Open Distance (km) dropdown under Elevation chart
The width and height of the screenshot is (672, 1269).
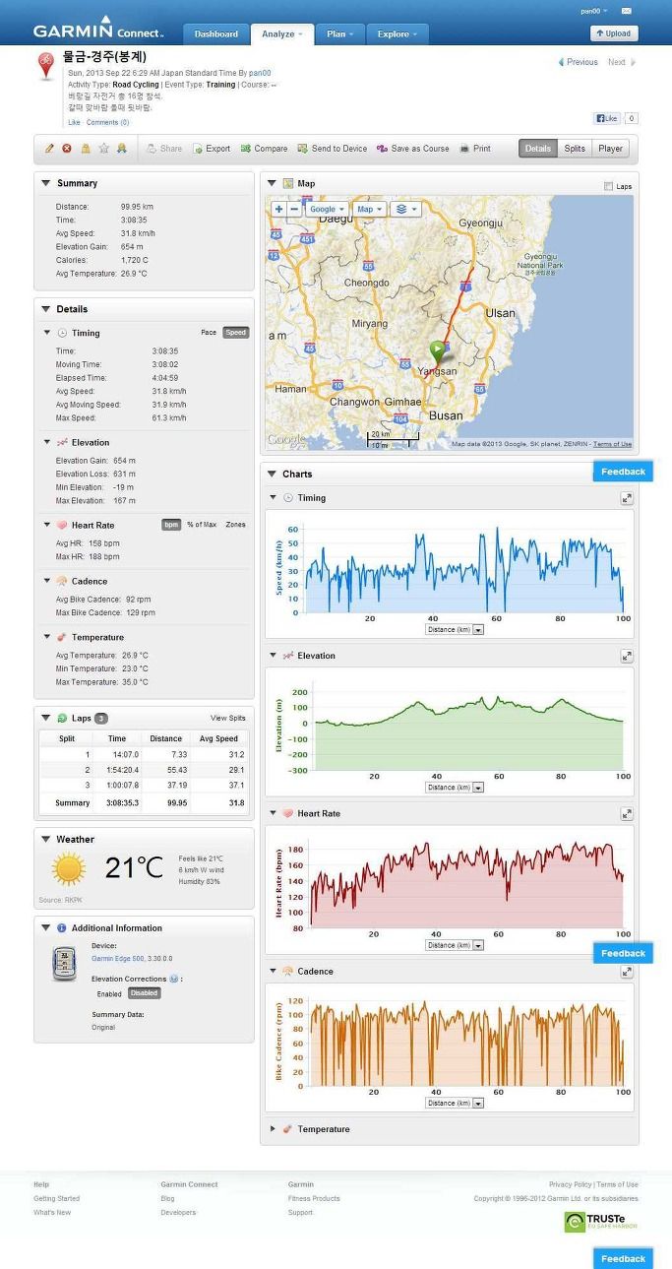[x=455, y=787]
